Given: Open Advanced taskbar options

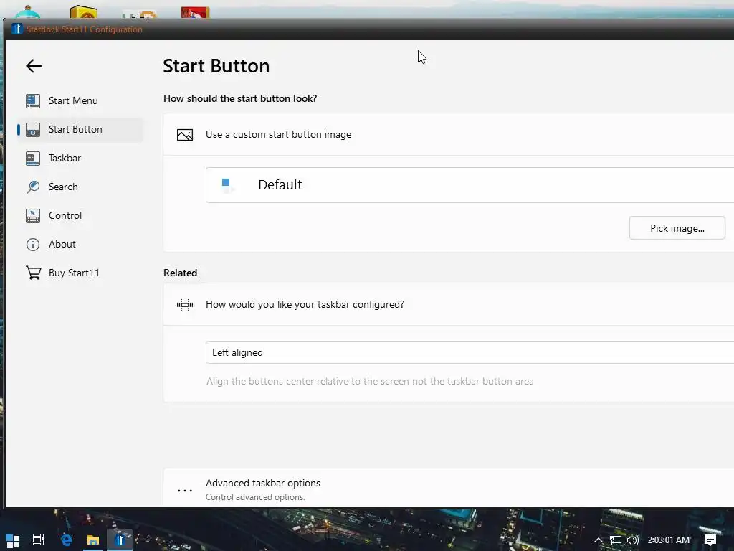Looking at the screenshot, I should tap(449, 487).
